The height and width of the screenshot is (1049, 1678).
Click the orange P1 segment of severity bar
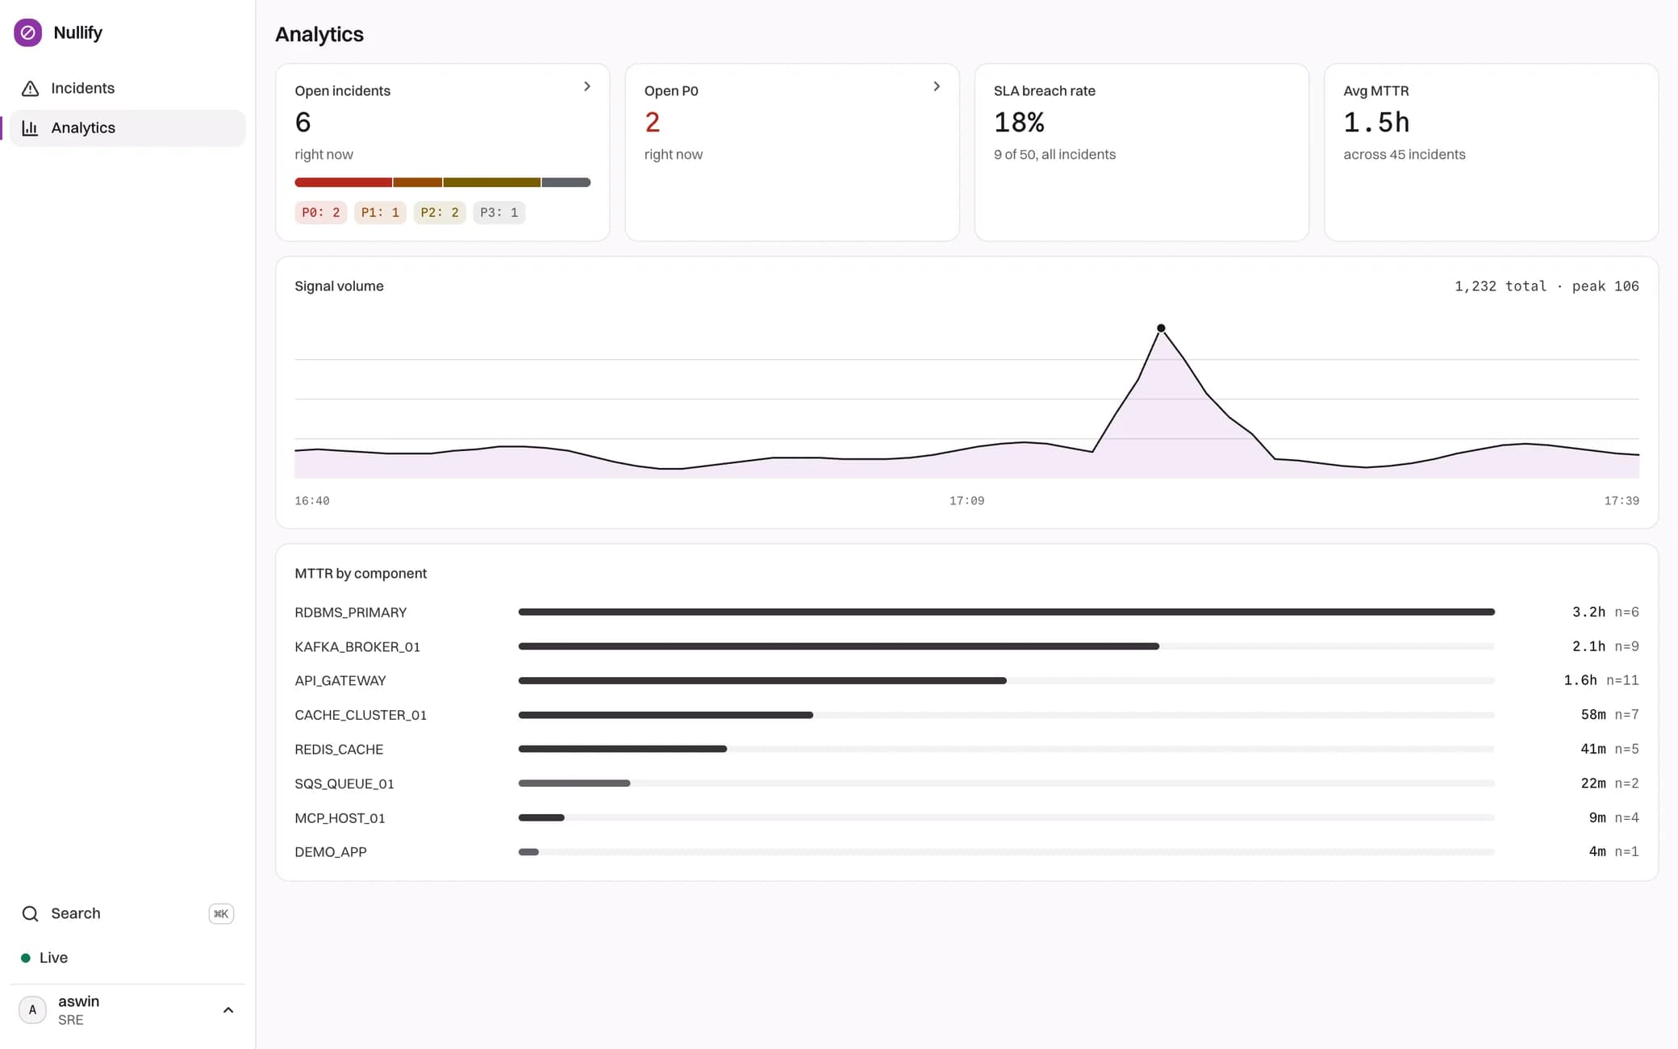(x=418, y=182)
